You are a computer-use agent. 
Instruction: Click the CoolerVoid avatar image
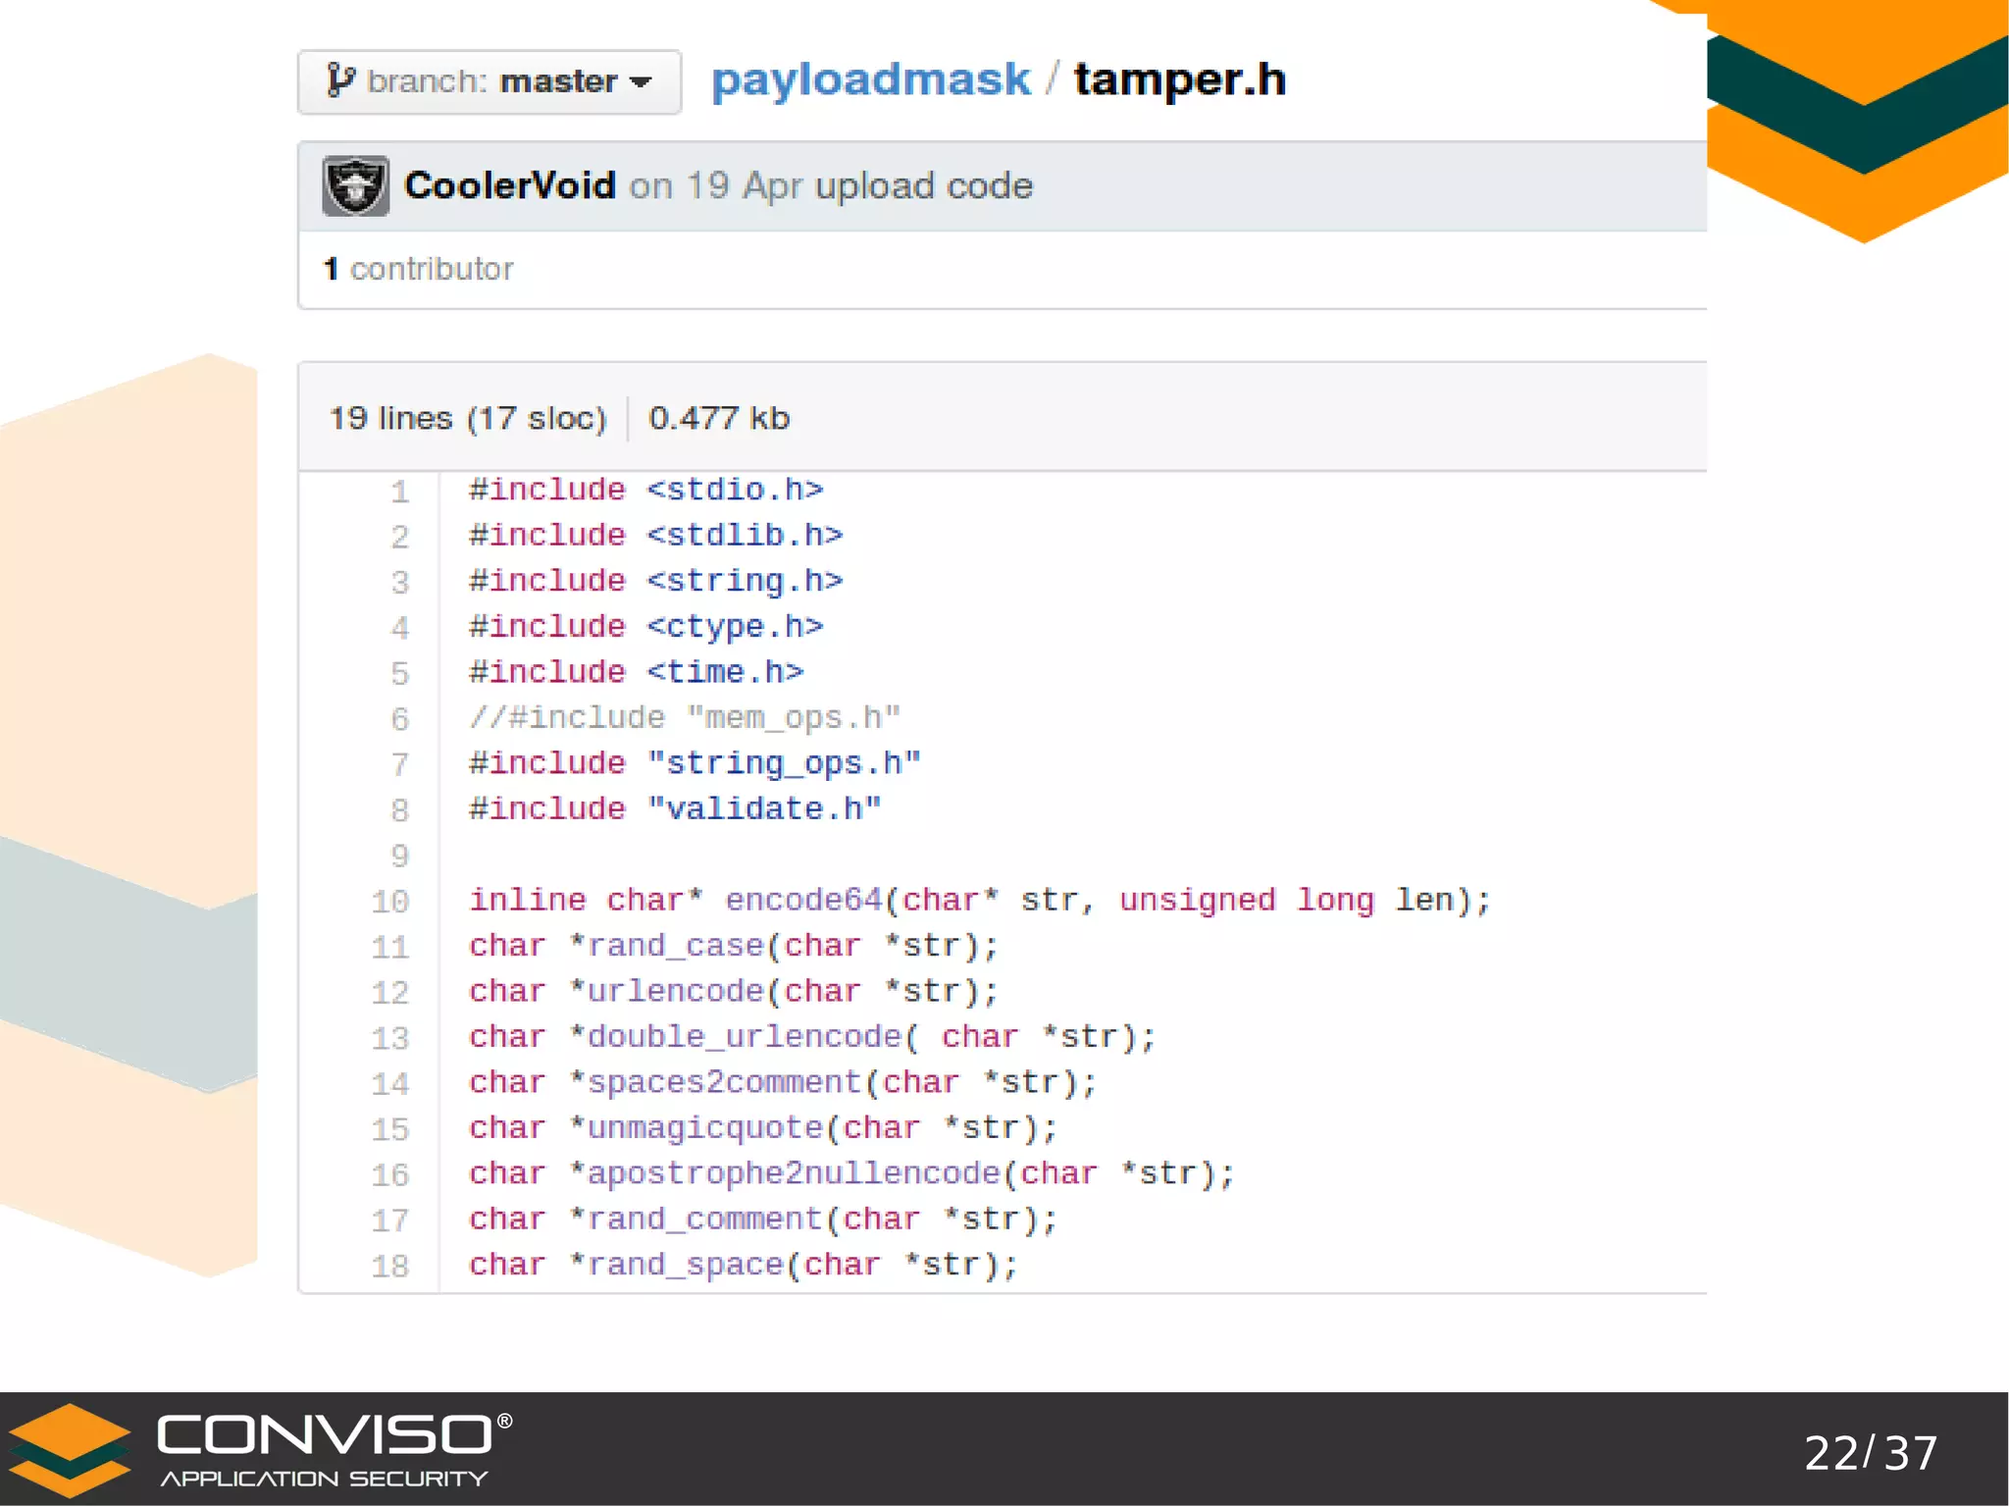click(355, 185)
